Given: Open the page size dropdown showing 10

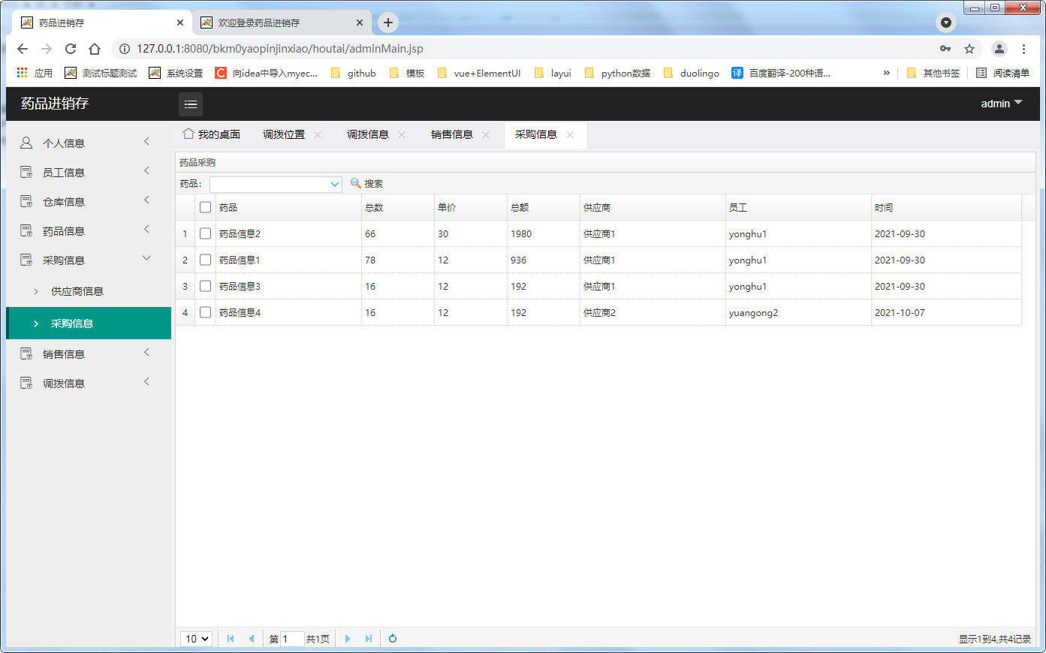Looking at the screenshot, I should [197, 639].
